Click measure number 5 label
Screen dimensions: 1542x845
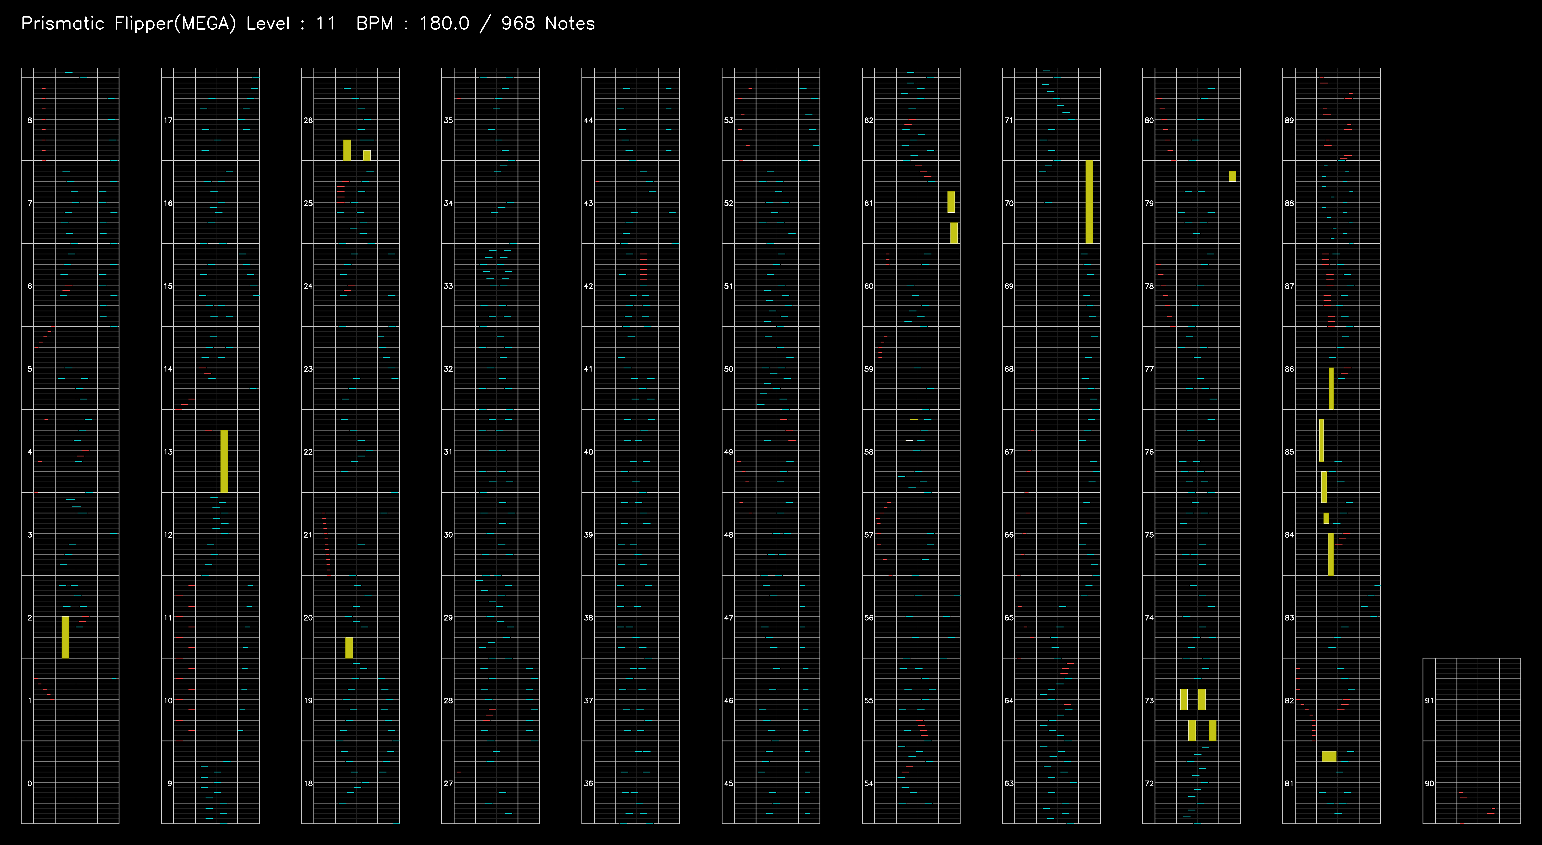click(30, 369)
